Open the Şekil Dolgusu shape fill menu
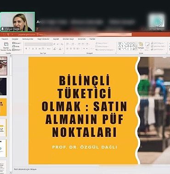 (158, 43)
